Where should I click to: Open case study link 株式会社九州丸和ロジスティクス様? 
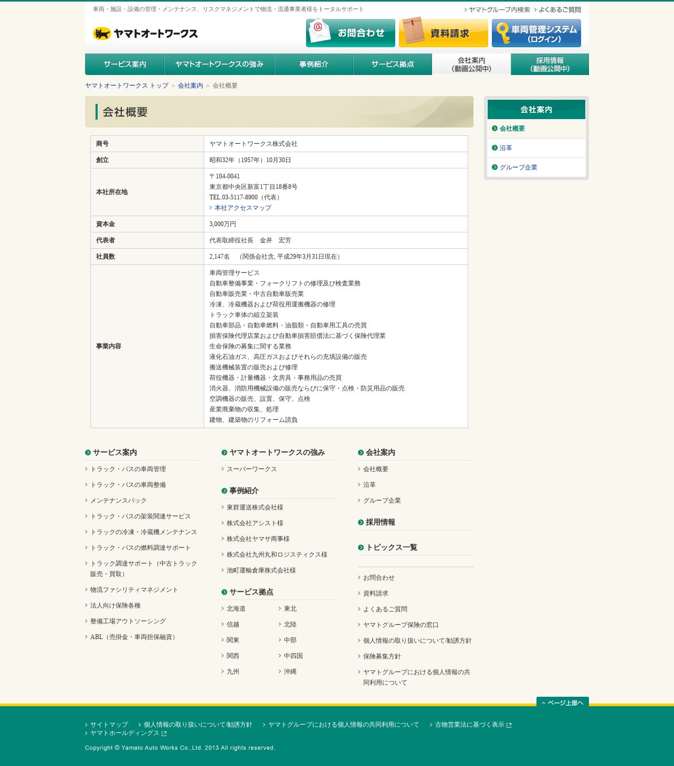tap(277, 555)
